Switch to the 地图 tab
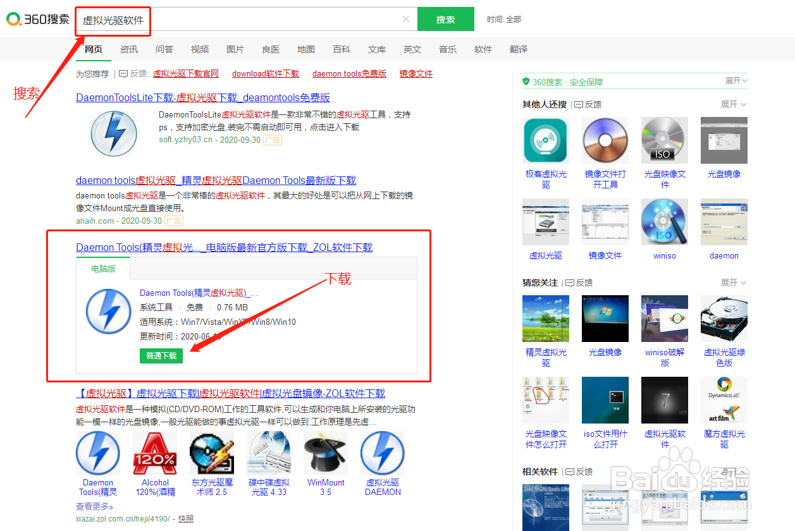 point(306,49)
